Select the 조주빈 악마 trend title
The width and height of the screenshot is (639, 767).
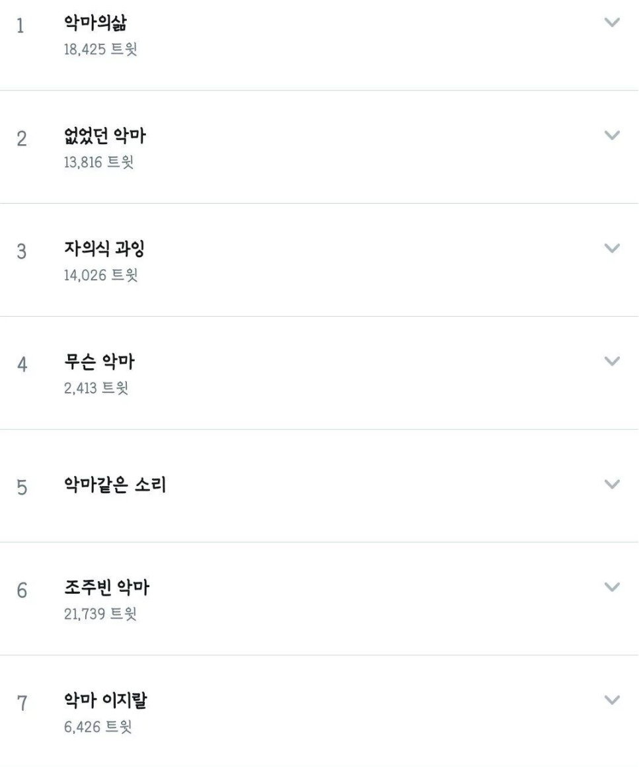coord(104,588)
